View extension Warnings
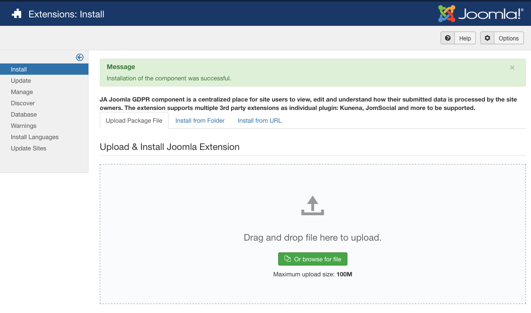This screenshot has width=531, height=313. (x=23, y=125)
